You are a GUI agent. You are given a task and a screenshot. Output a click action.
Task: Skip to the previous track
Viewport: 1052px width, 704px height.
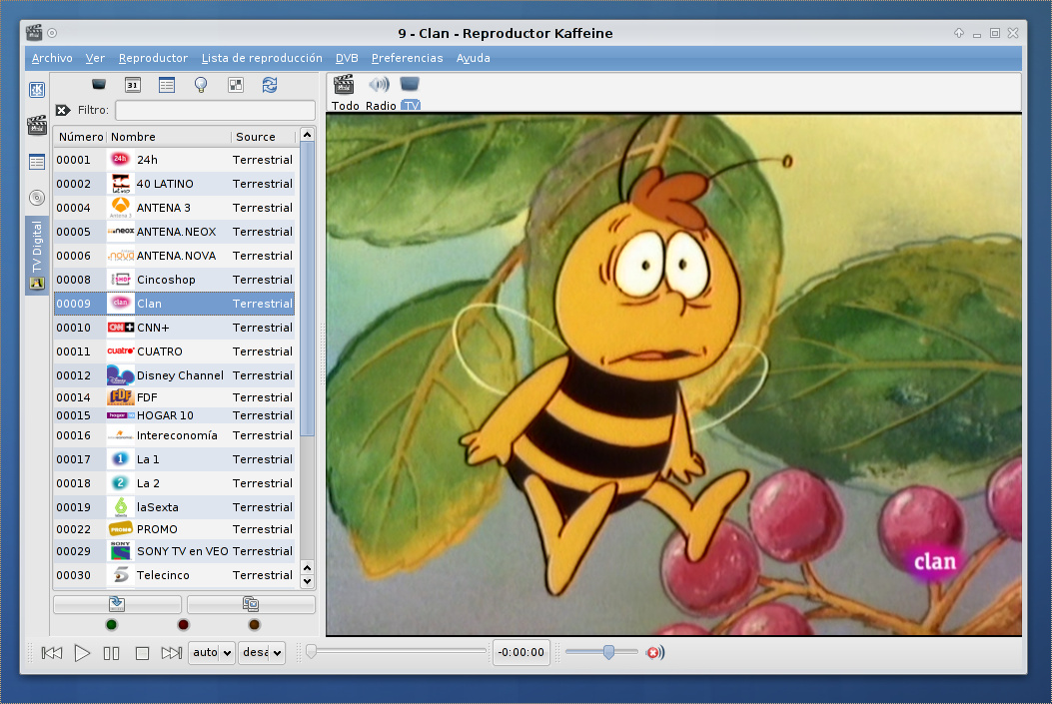(x=52, y=653)
